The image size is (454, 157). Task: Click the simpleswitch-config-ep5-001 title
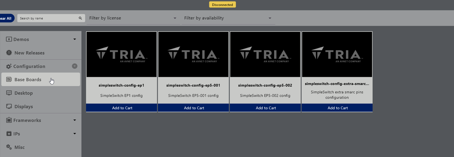click(193, 85)
